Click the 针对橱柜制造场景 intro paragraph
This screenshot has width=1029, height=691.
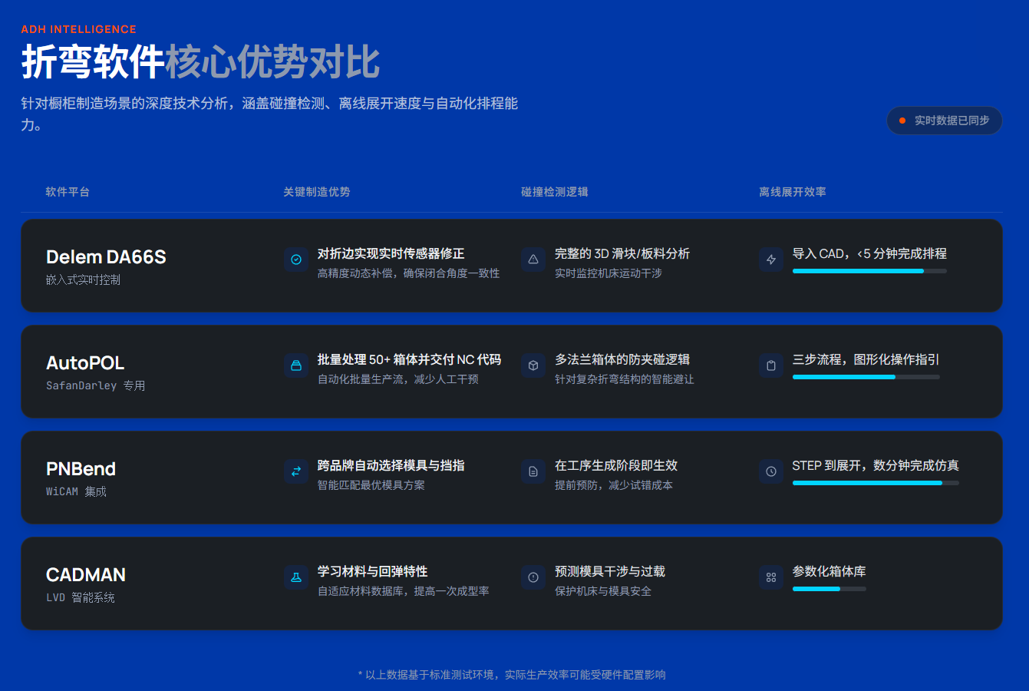coord(269,114)
